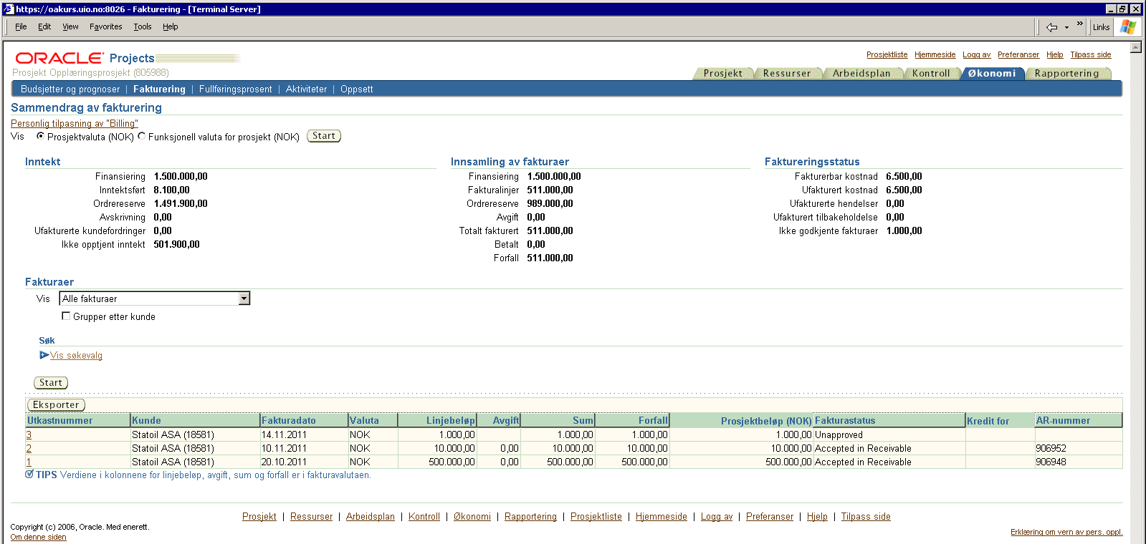Screen dimensions: 1146x544
Task: Open the Fakturering subtab
Action: click(159, 89)
